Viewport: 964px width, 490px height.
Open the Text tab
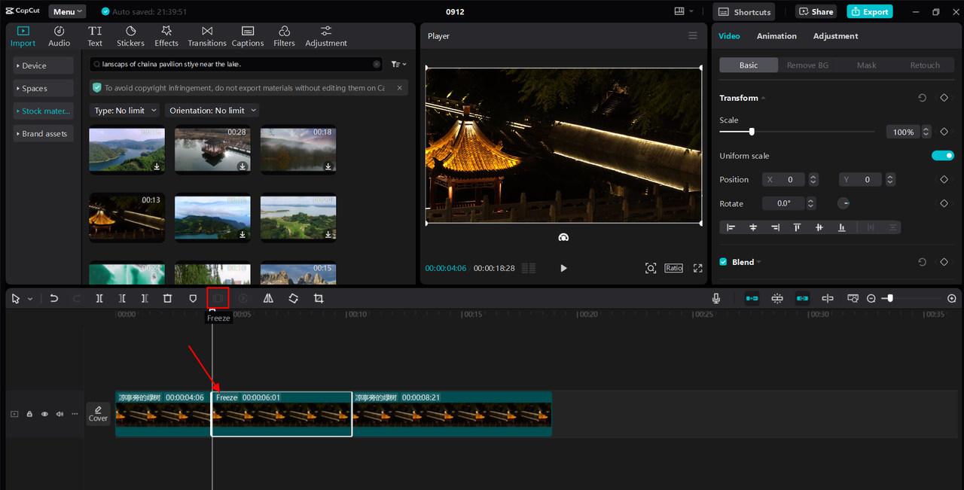coord(95,36)
